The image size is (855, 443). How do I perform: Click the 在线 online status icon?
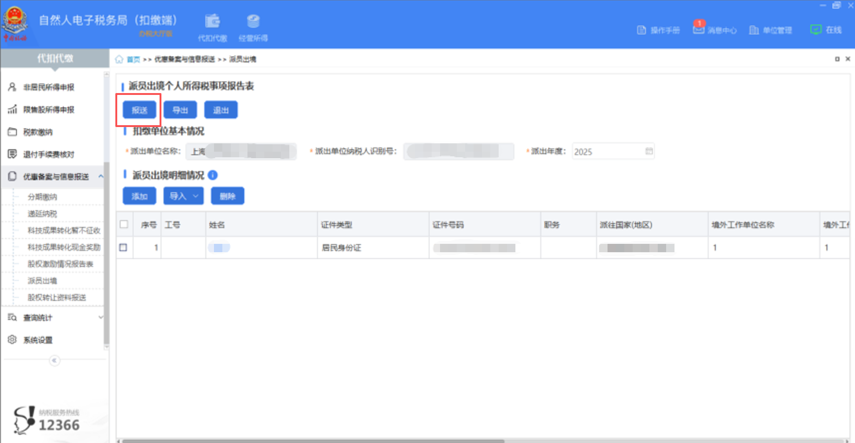pyautogui.click(x=816, y=29)
